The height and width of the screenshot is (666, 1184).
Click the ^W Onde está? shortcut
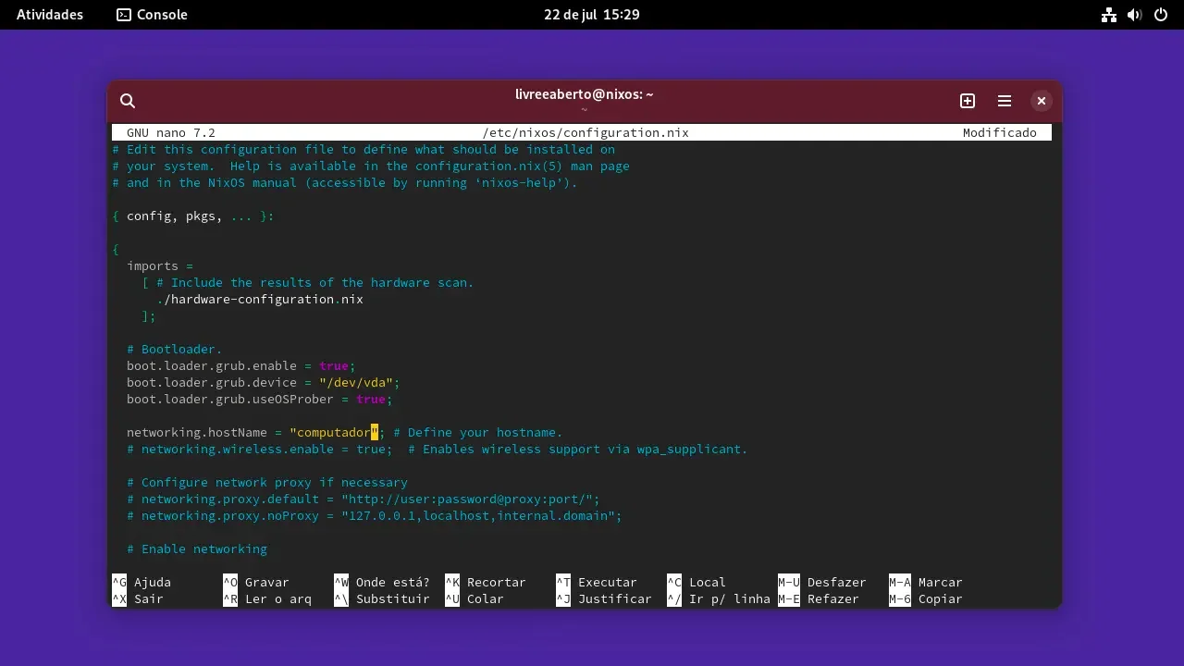click(x=382, y=583)
